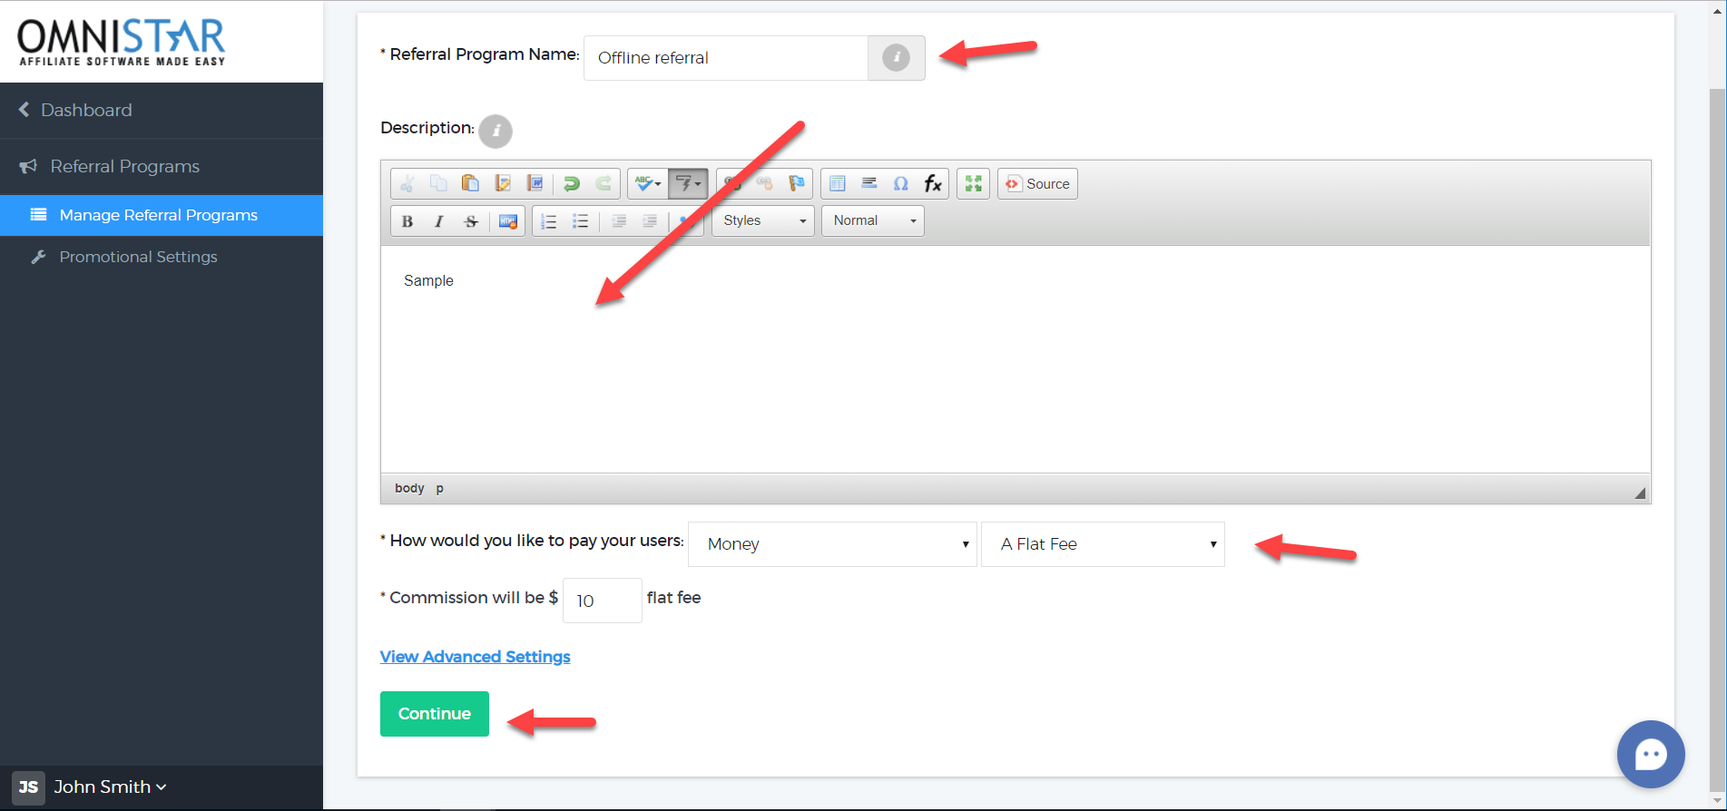This screenshot has height=811, width=1727.
Task: Click the JS user avatar badge
Action: [28, 787]
